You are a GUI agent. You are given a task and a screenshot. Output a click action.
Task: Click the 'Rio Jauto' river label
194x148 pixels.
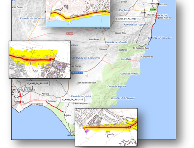click(125, 10)
